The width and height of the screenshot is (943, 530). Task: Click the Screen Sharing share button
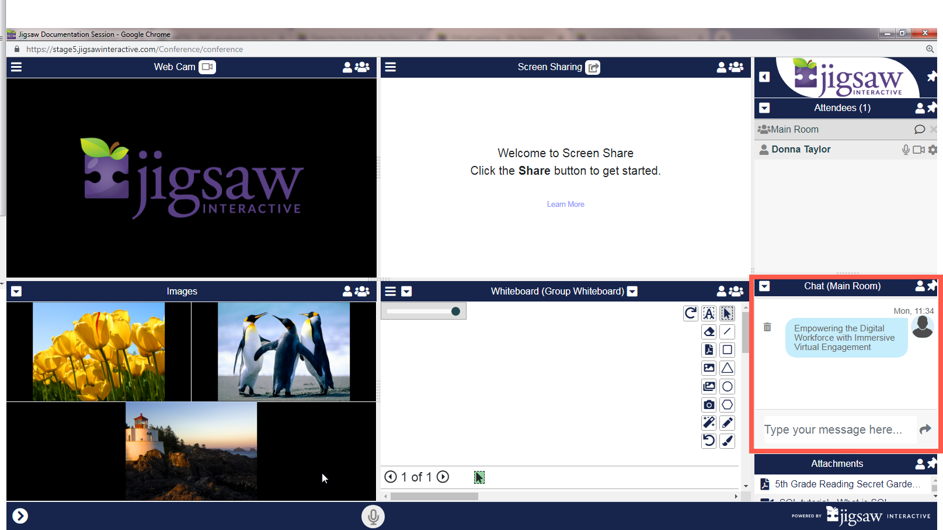pos(593,67)
